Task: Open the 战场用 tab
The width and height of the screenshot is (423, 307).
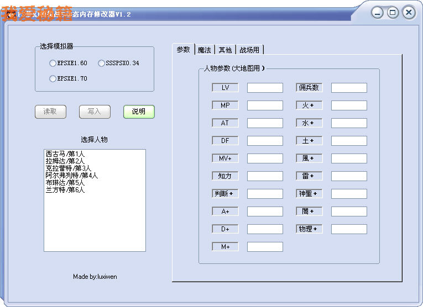Action: (x=249, y=50)
